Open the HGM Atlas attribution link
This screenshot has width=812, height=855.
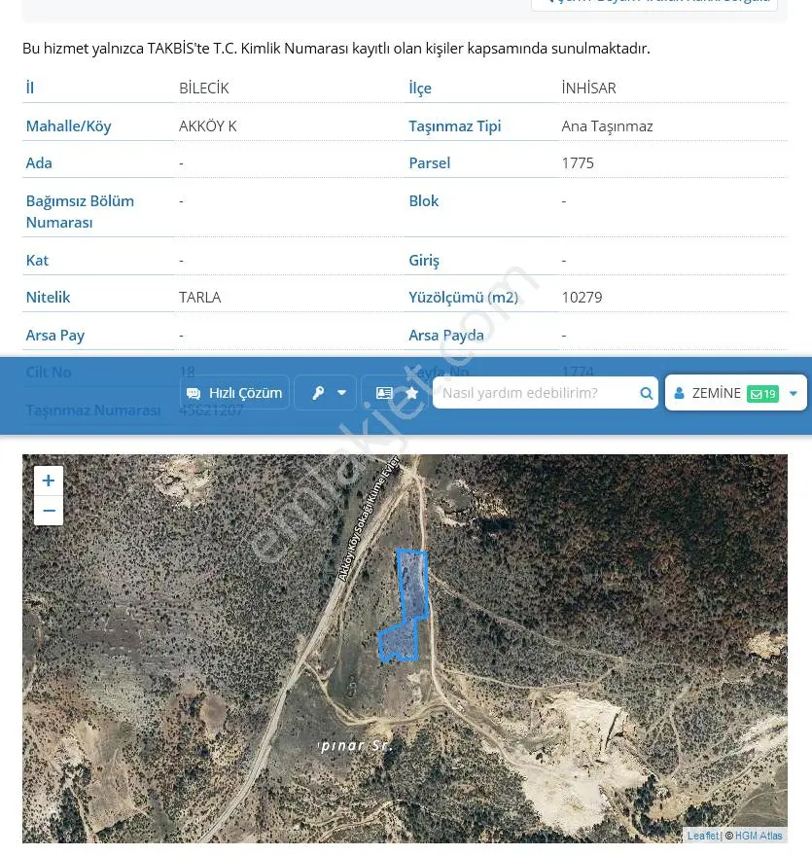tap(759, 836)
